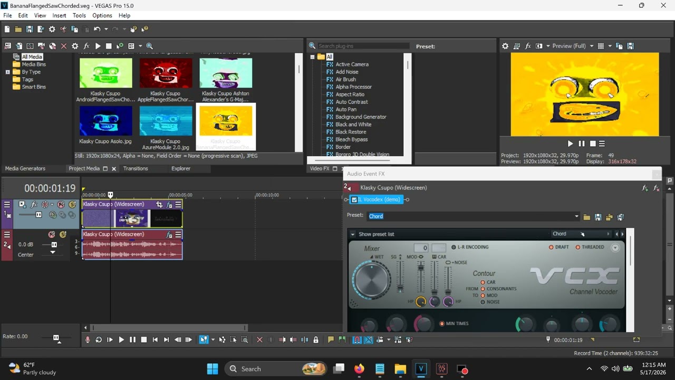This screenshot has width=675, height=380.
Task: Click the Save preset icon in Audio Event FX
Action: (x=598, y=217)
